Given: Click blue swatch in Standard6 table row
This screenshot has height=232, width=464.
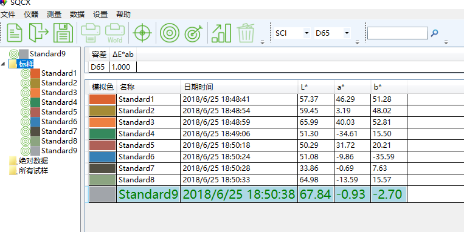Looking at the screenshot, I should pyautogui.click(x=102, y=157).
